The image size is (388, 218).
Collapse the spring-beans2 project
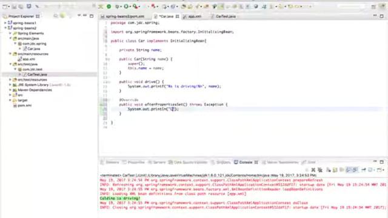[x=5, y=28]
